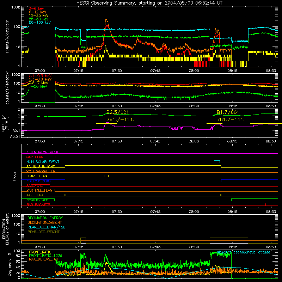Screen dimensions: 282x282
Task: Click the 7-20 MeV legend label
Action: tap(38, 86)
